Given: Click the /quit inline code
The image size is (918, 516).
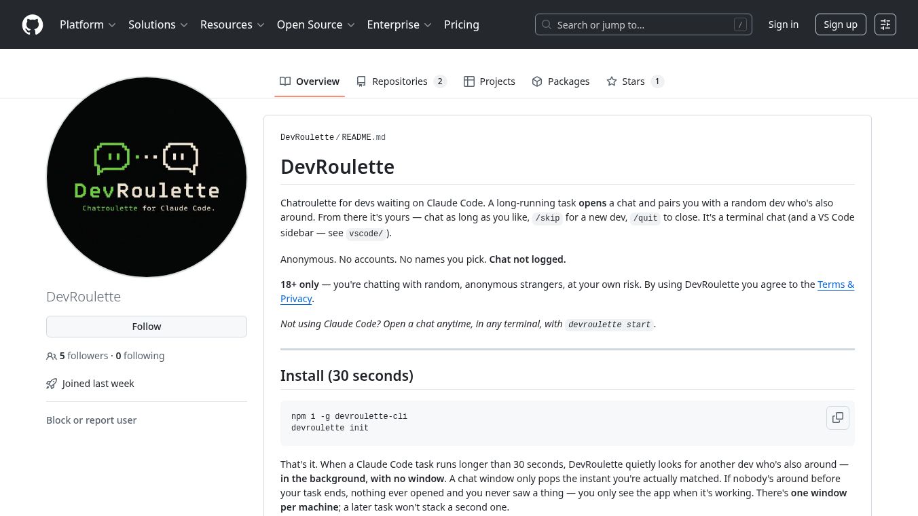Looking at the screenshot, I should tap(646, 218).
